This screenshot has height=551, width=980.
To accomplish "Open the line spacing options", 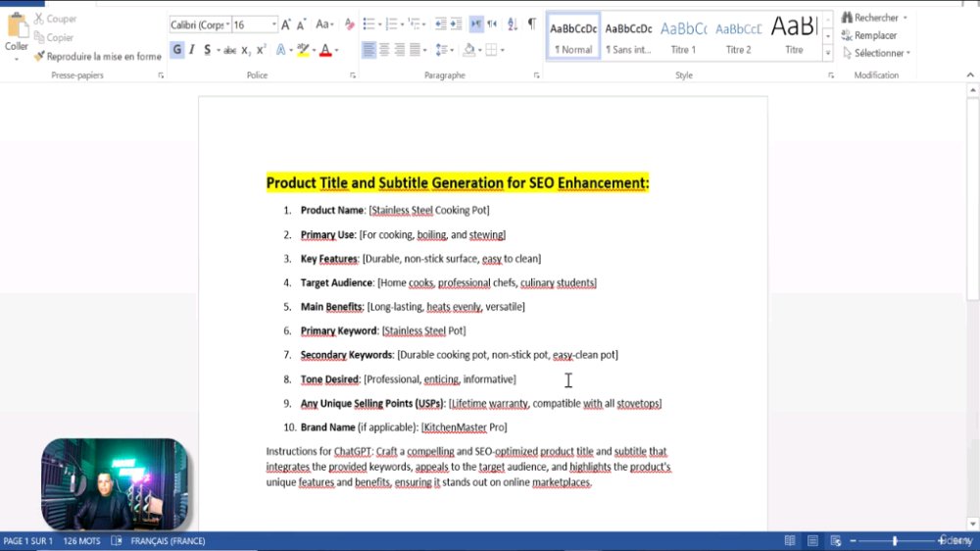I will pos(444,50).
